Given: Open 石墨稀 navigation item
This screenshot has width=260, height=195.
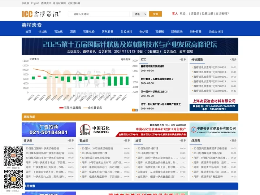Looking at the screenshot, I should (x=160, y=32).
